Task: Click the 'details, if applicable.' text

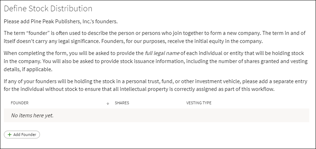Action: pos(27,69)
